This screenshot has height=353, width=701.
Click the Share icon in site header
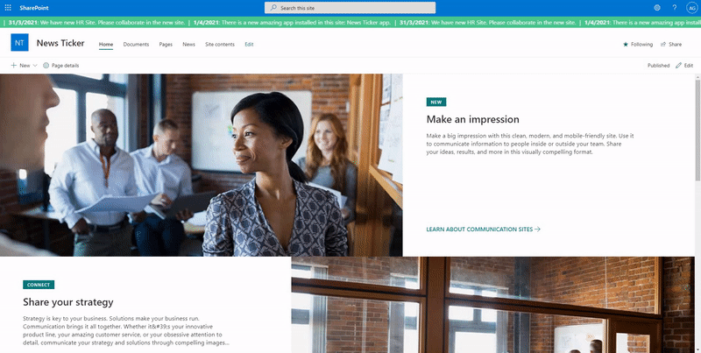pyautogui.click(x=664, y=44)
